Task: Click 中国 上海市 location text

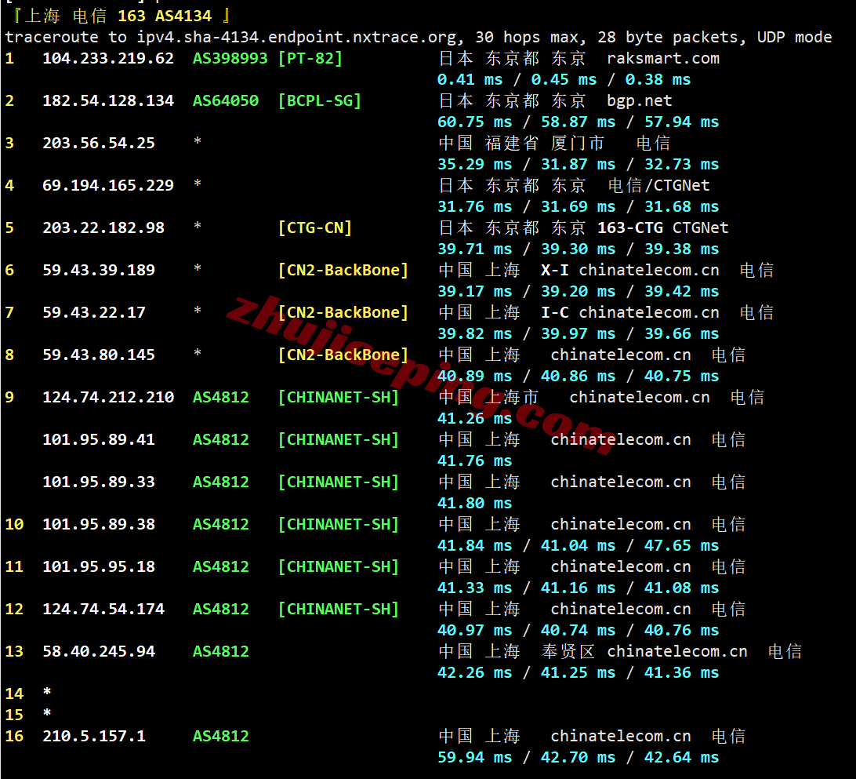Action: pyautogui.click(x=488, y=397)
